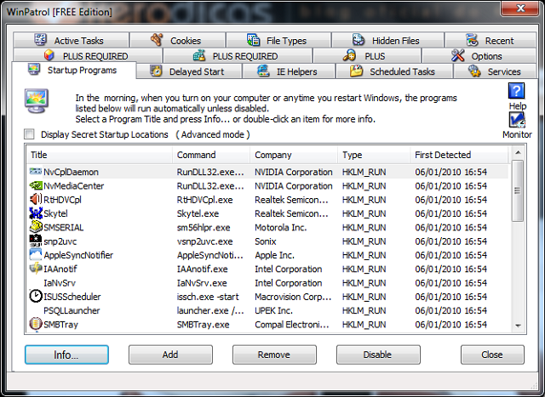Image resolution: width=545 pixels, height=397 pixels.
Task: Click the Compal Electroni... company cell
Action: pos(292,325)
